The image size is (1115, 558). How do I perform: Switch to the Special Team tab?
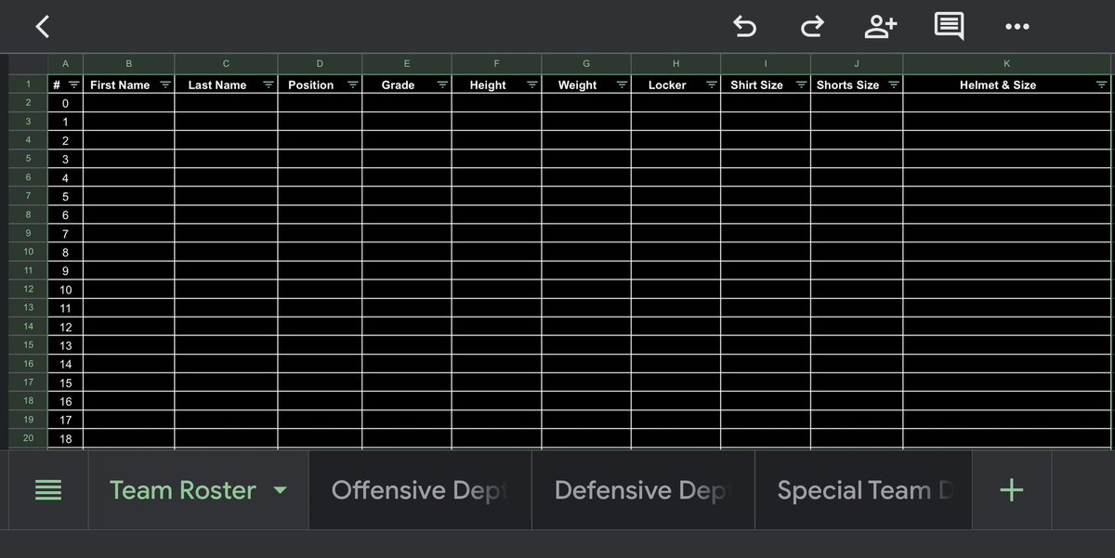coord(864,490)
